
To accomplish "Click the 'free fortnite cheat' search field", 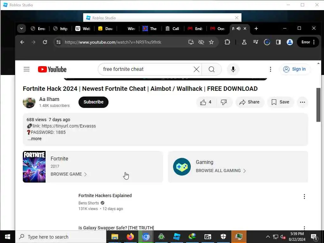I will click(x=147, y=69).
